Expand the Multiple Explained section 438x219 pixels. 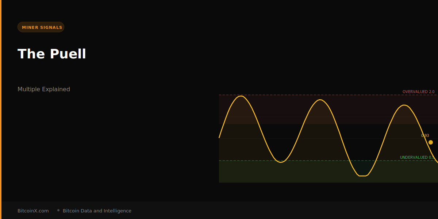pos(44,89)
